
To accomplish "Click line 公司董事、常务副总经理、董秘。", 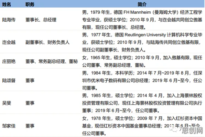I will click(114, 65).
